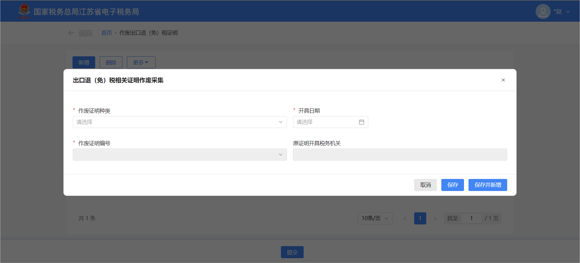Open the 作废证明编号 dropdown
The height and width of the screenshot is (263, 580).
click(x=179, y=155)
